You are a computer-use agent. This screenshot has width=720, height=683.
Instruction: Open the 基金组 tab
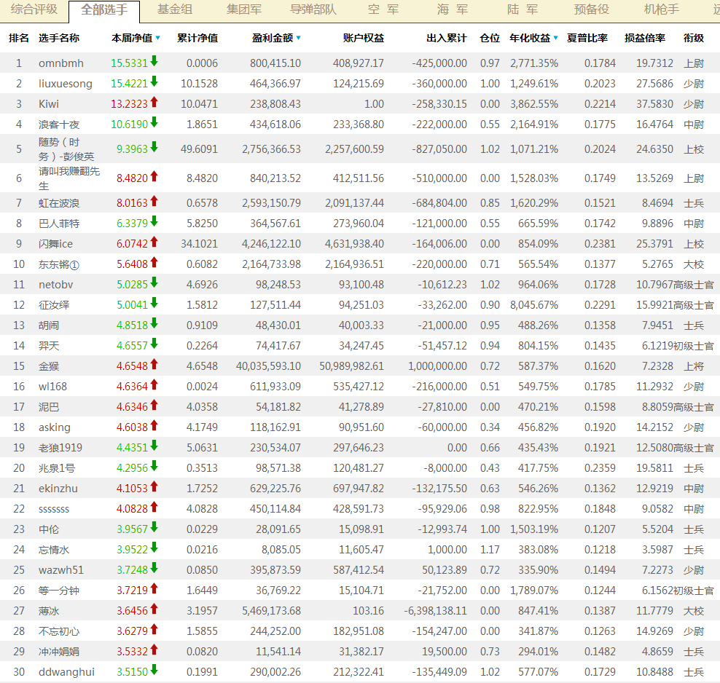[x=175, y=9]
